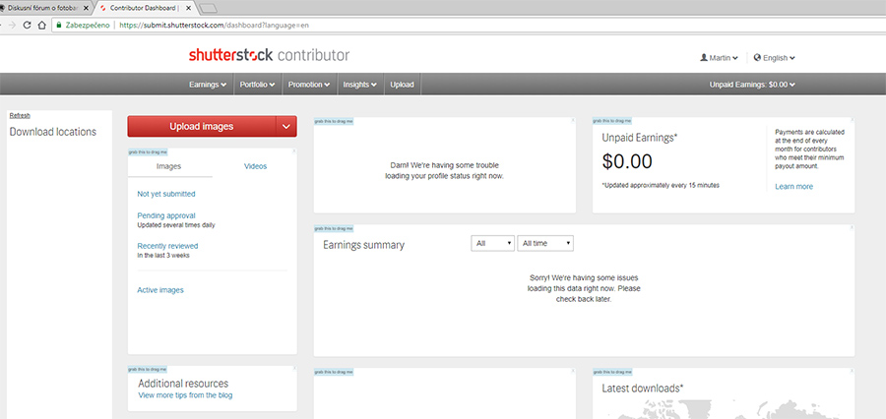Screen dimensions: 886x419
Task: Click the globe icon beside English
Action: click(757, 58)
